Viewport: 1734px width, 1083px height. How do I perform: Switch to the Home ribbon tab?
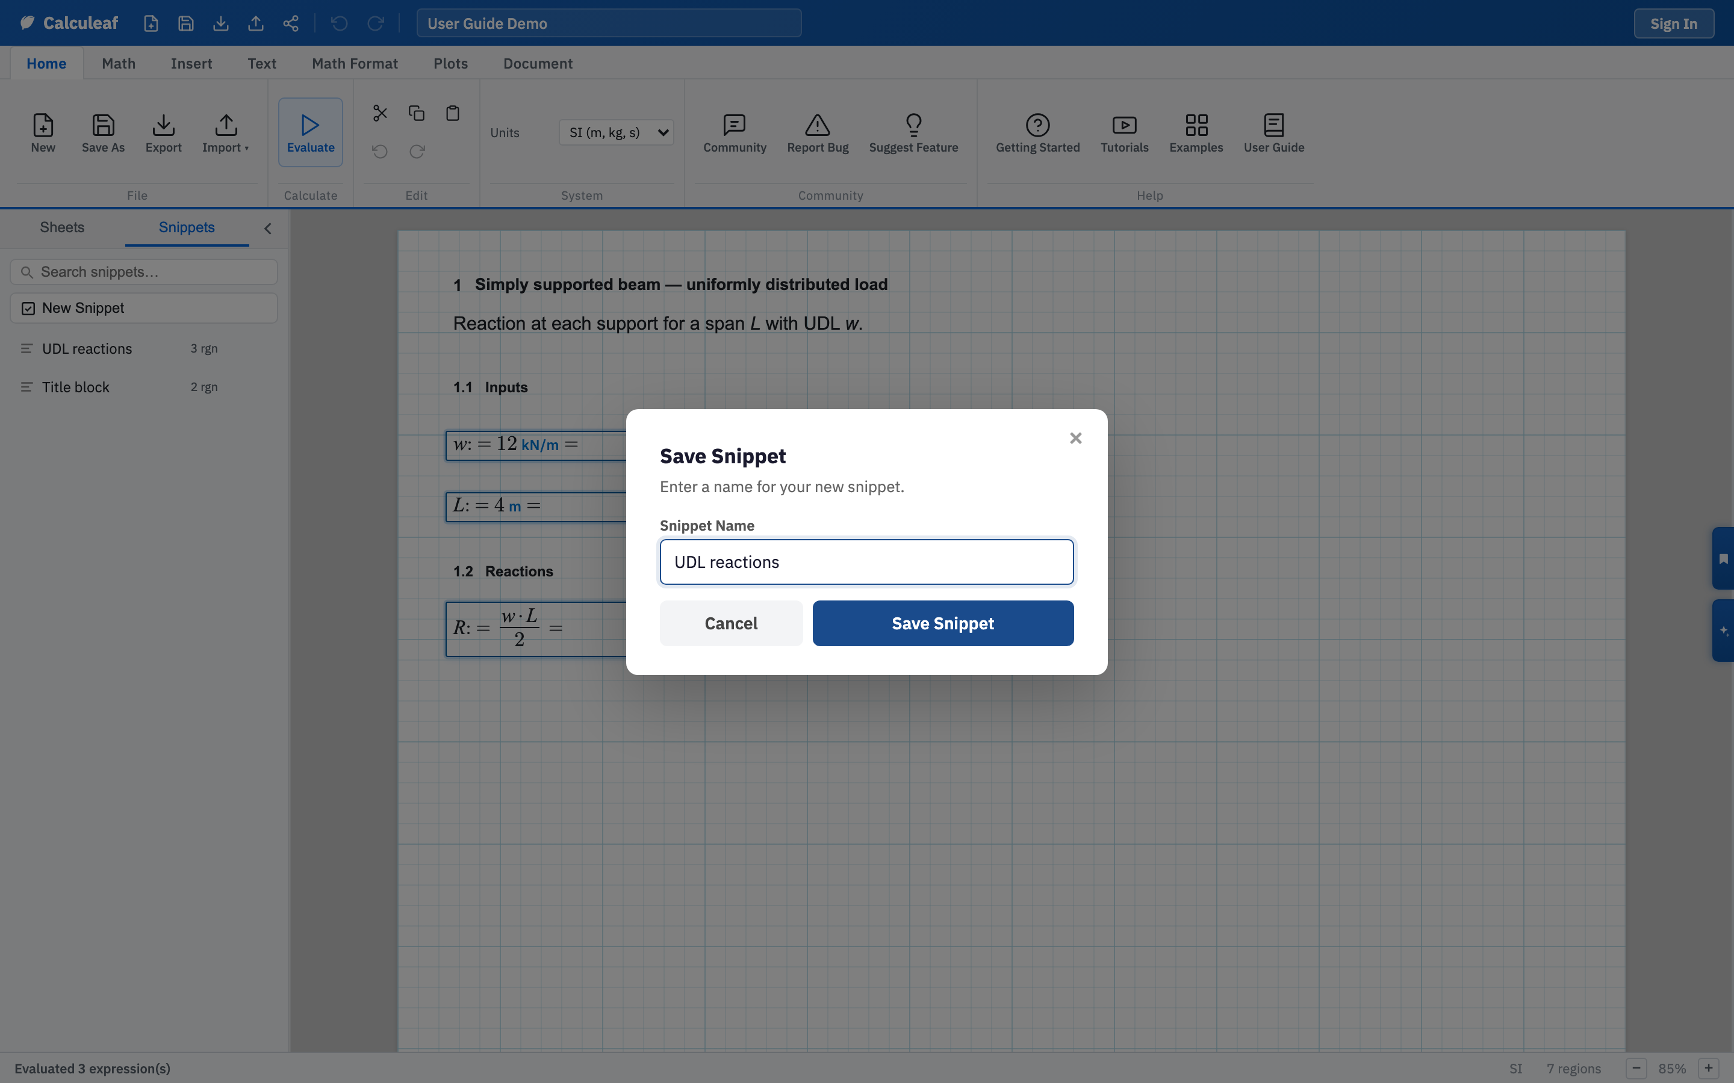click(x=46, y=64)
